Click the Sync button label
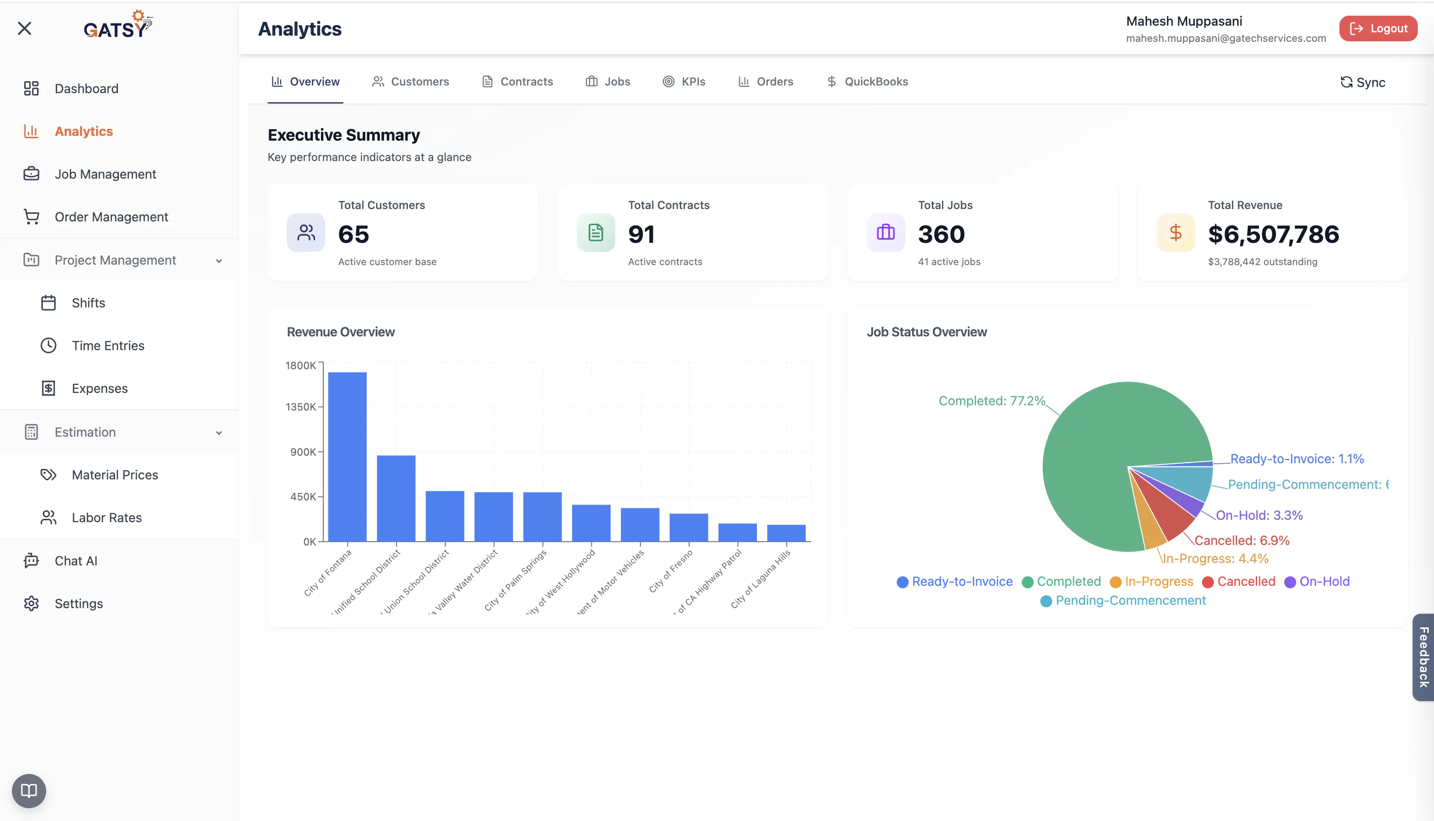1434x821 pixels. pyautogui.click(x=1371, y=82)
